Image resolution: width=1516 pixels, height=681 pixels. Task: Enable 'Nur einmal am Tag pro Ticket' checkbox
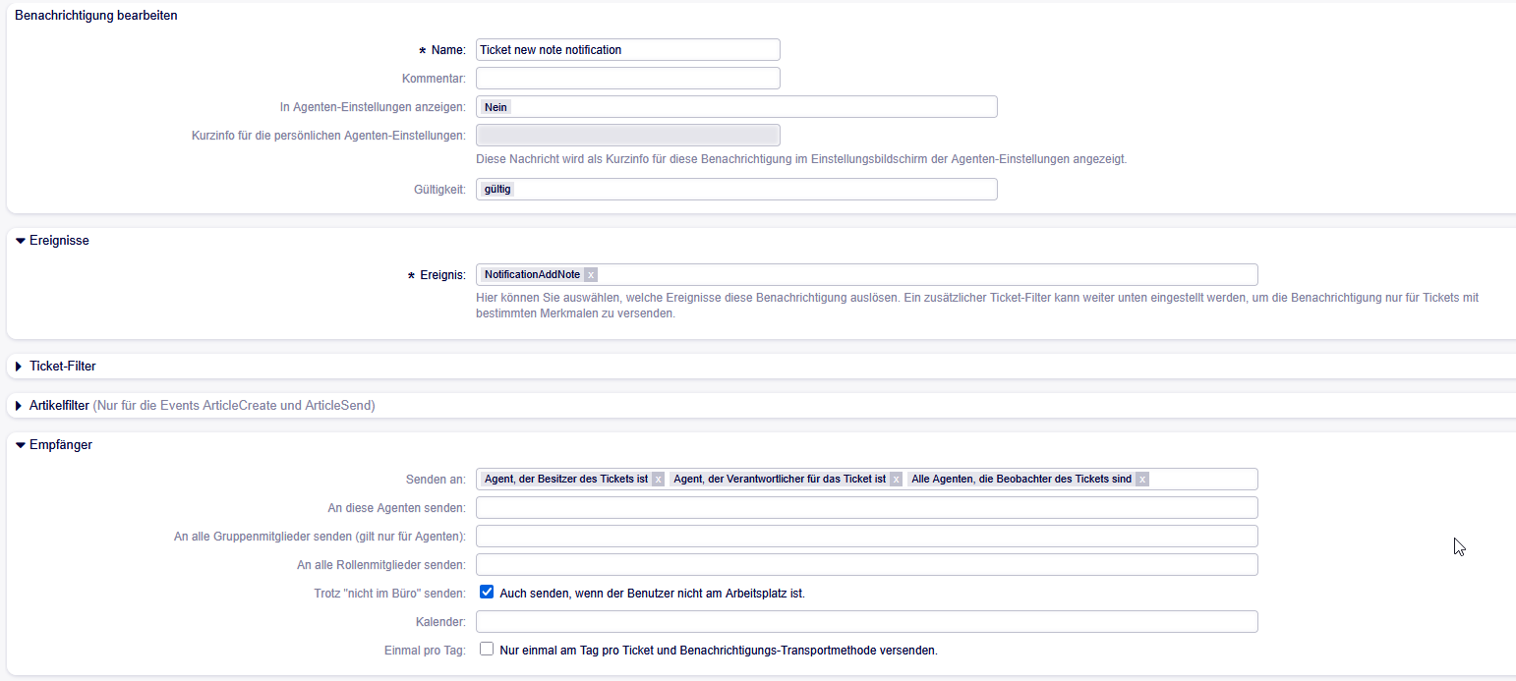point(487,650)
